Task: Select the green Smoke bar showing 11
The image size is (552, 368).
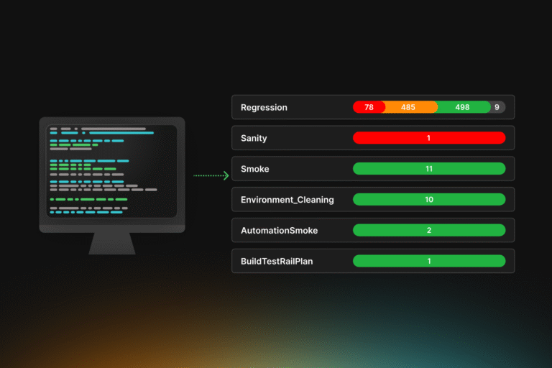Action: pyautogui.click(x=429, y=169)
